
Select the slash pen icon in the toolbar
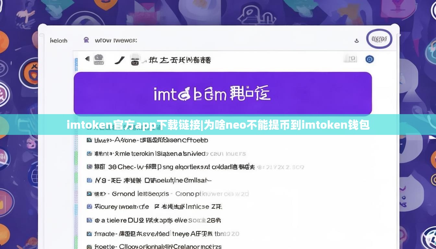coord(120,60)
